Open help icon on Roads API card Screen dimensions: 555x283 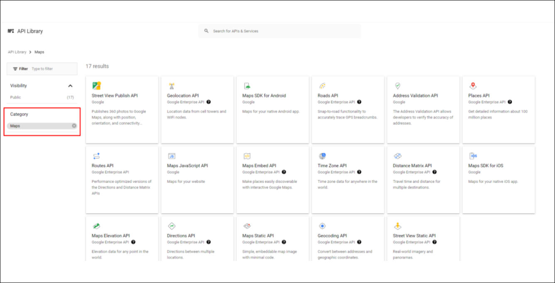coord(359,102)
